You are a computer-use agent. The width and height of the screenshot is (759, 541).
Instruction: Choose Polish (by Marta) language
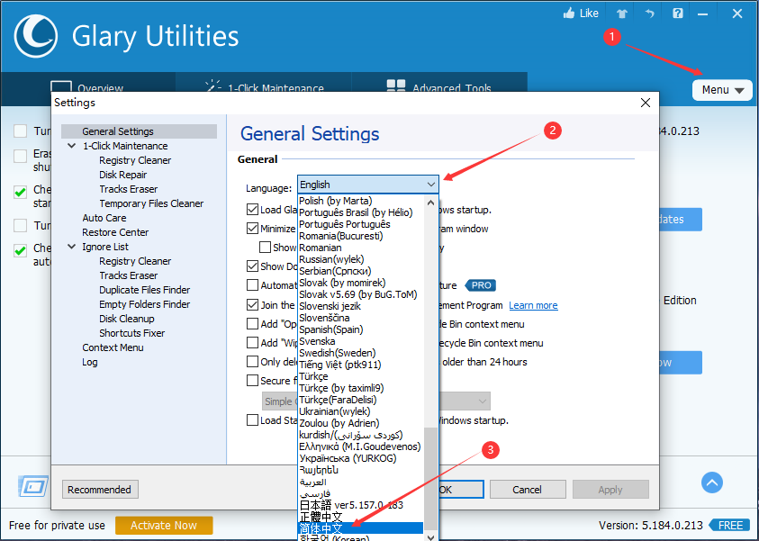click(361, 201)
